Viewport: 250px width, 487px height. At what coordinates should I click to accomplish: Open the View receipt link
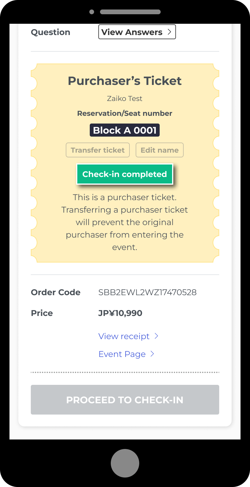(124, 336)
